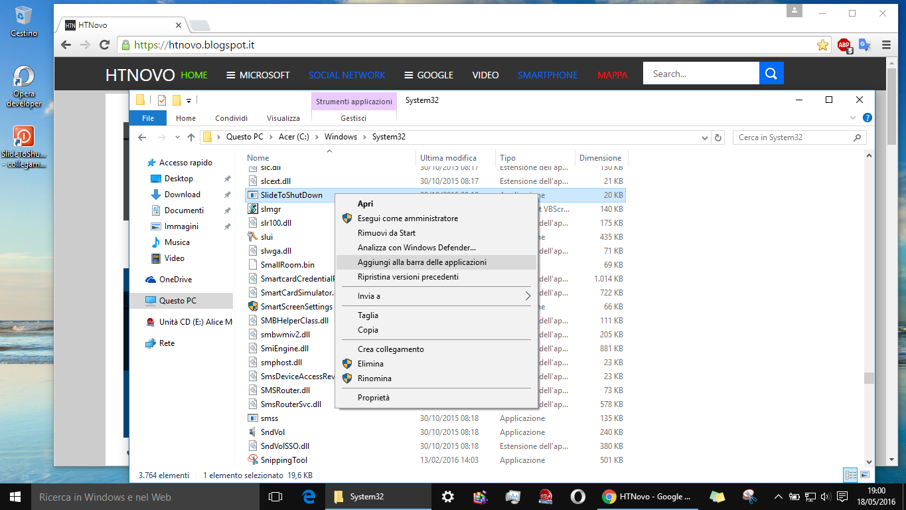The image size is (906, 510).
Task: Click New folder icon in quick access toolbar
Action: (x=177, y=100)
